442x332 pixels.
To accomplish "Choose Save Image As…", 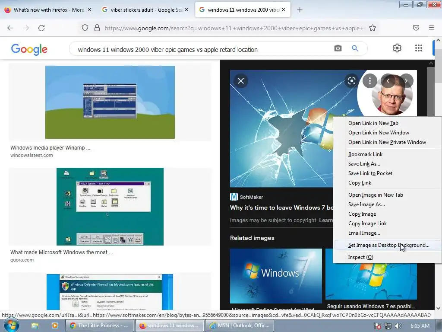I will coord(387,204).
